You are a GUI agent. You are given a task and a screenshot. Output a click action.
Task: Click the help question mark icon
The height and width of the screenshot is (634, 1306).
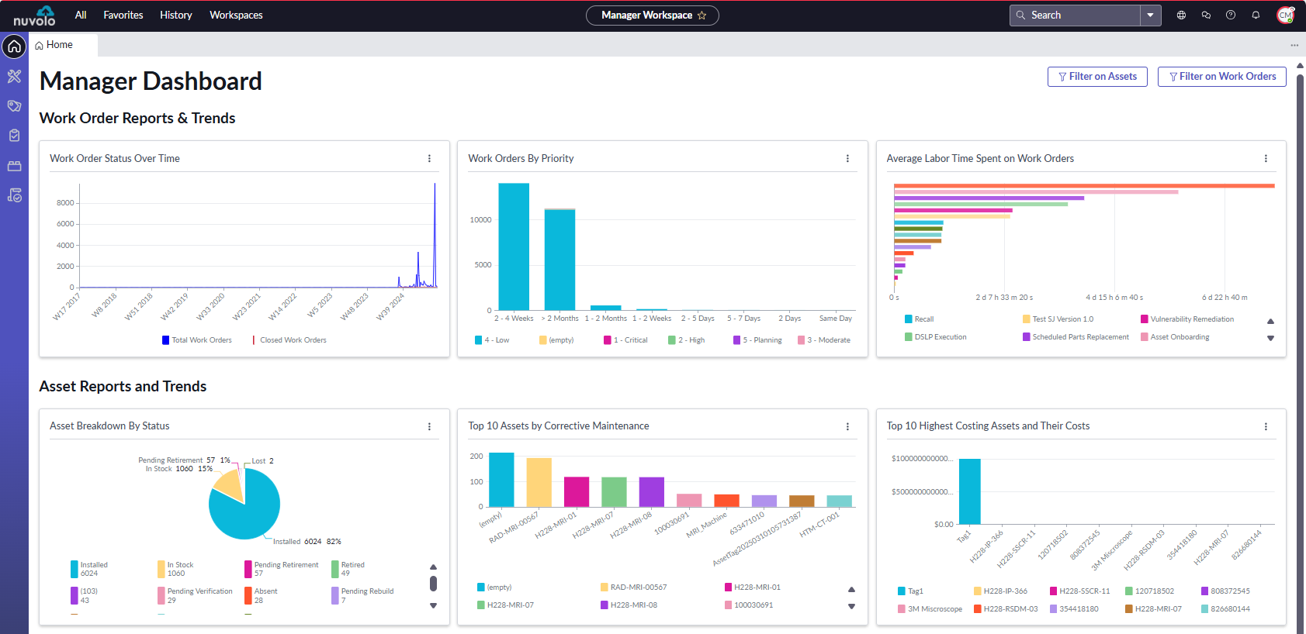tap(1231, 15)
